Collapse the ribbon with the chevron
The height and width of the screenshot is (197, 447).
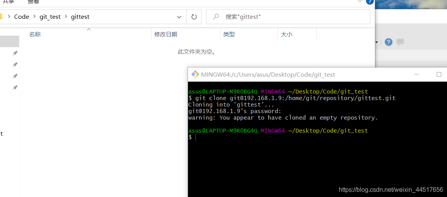coord(360,2)
